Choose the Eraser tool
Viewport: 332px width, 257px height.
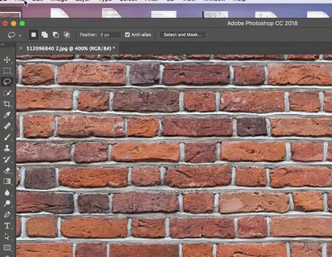pos(7,171)
